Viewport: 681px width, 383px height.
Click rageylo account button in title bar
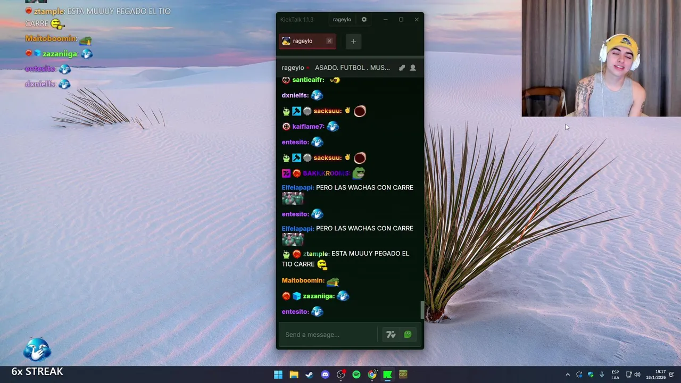click(342, 20)
